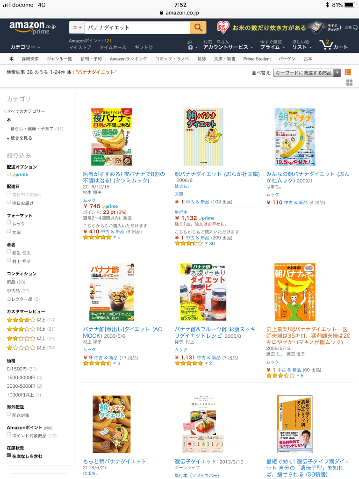
Task: Open the 本 search category dropdown
Action: [77, 28]
